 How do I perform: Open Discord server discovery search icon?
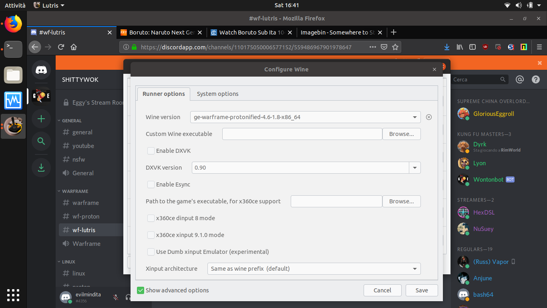[41, 141]
